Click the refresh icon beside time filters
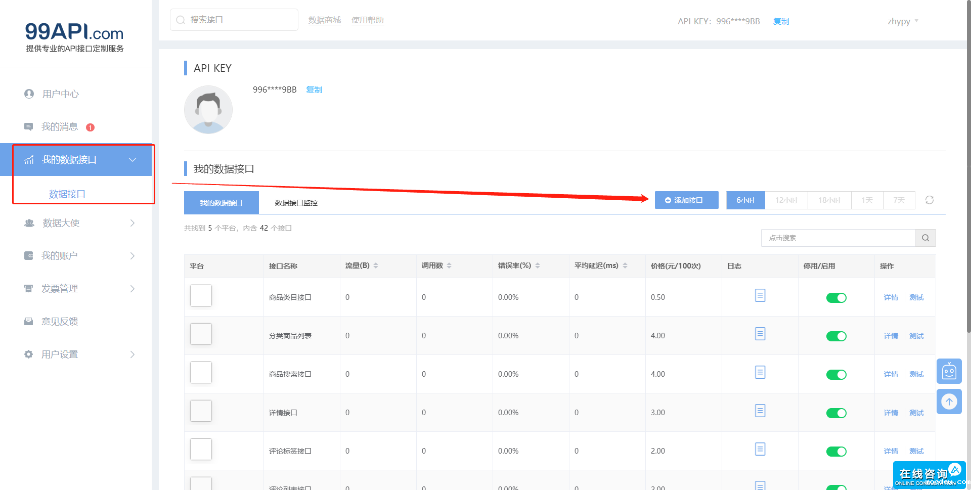 [929, 200]
